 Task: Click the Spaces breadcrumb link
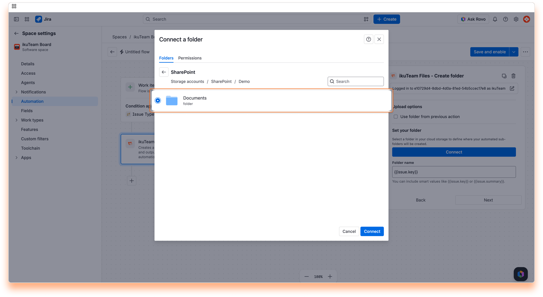(119, 37)
